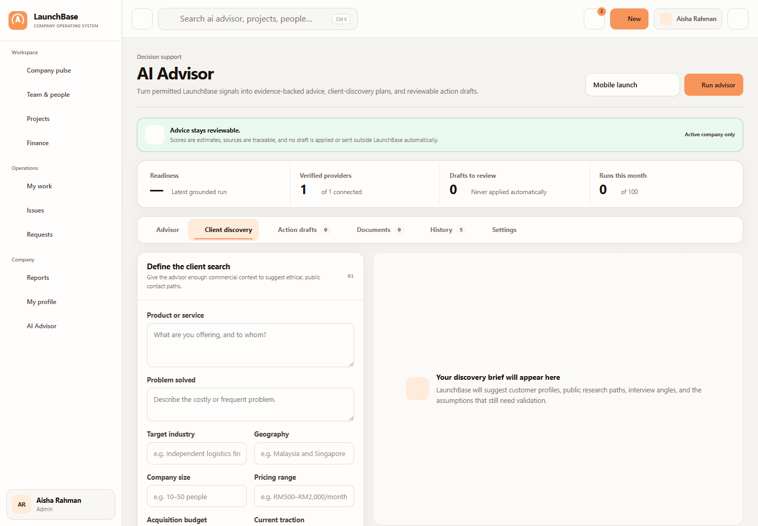Viewport: 758px width, 526px height.
Task: Click the "Operations" sidebar section label
Action: tap(25, 168)
